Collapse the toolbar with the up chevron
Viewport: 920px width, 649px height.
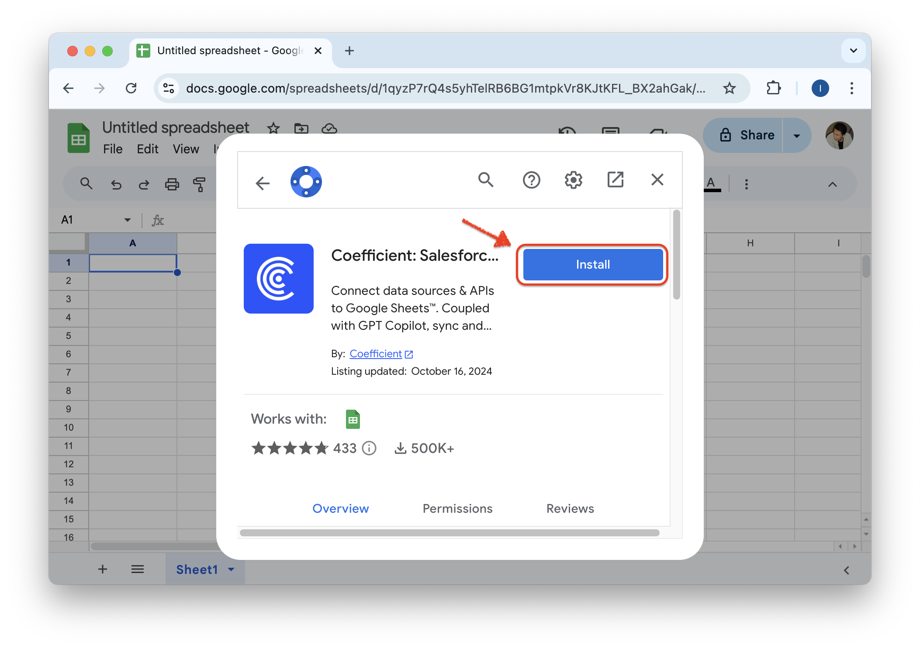pos(833,184)
